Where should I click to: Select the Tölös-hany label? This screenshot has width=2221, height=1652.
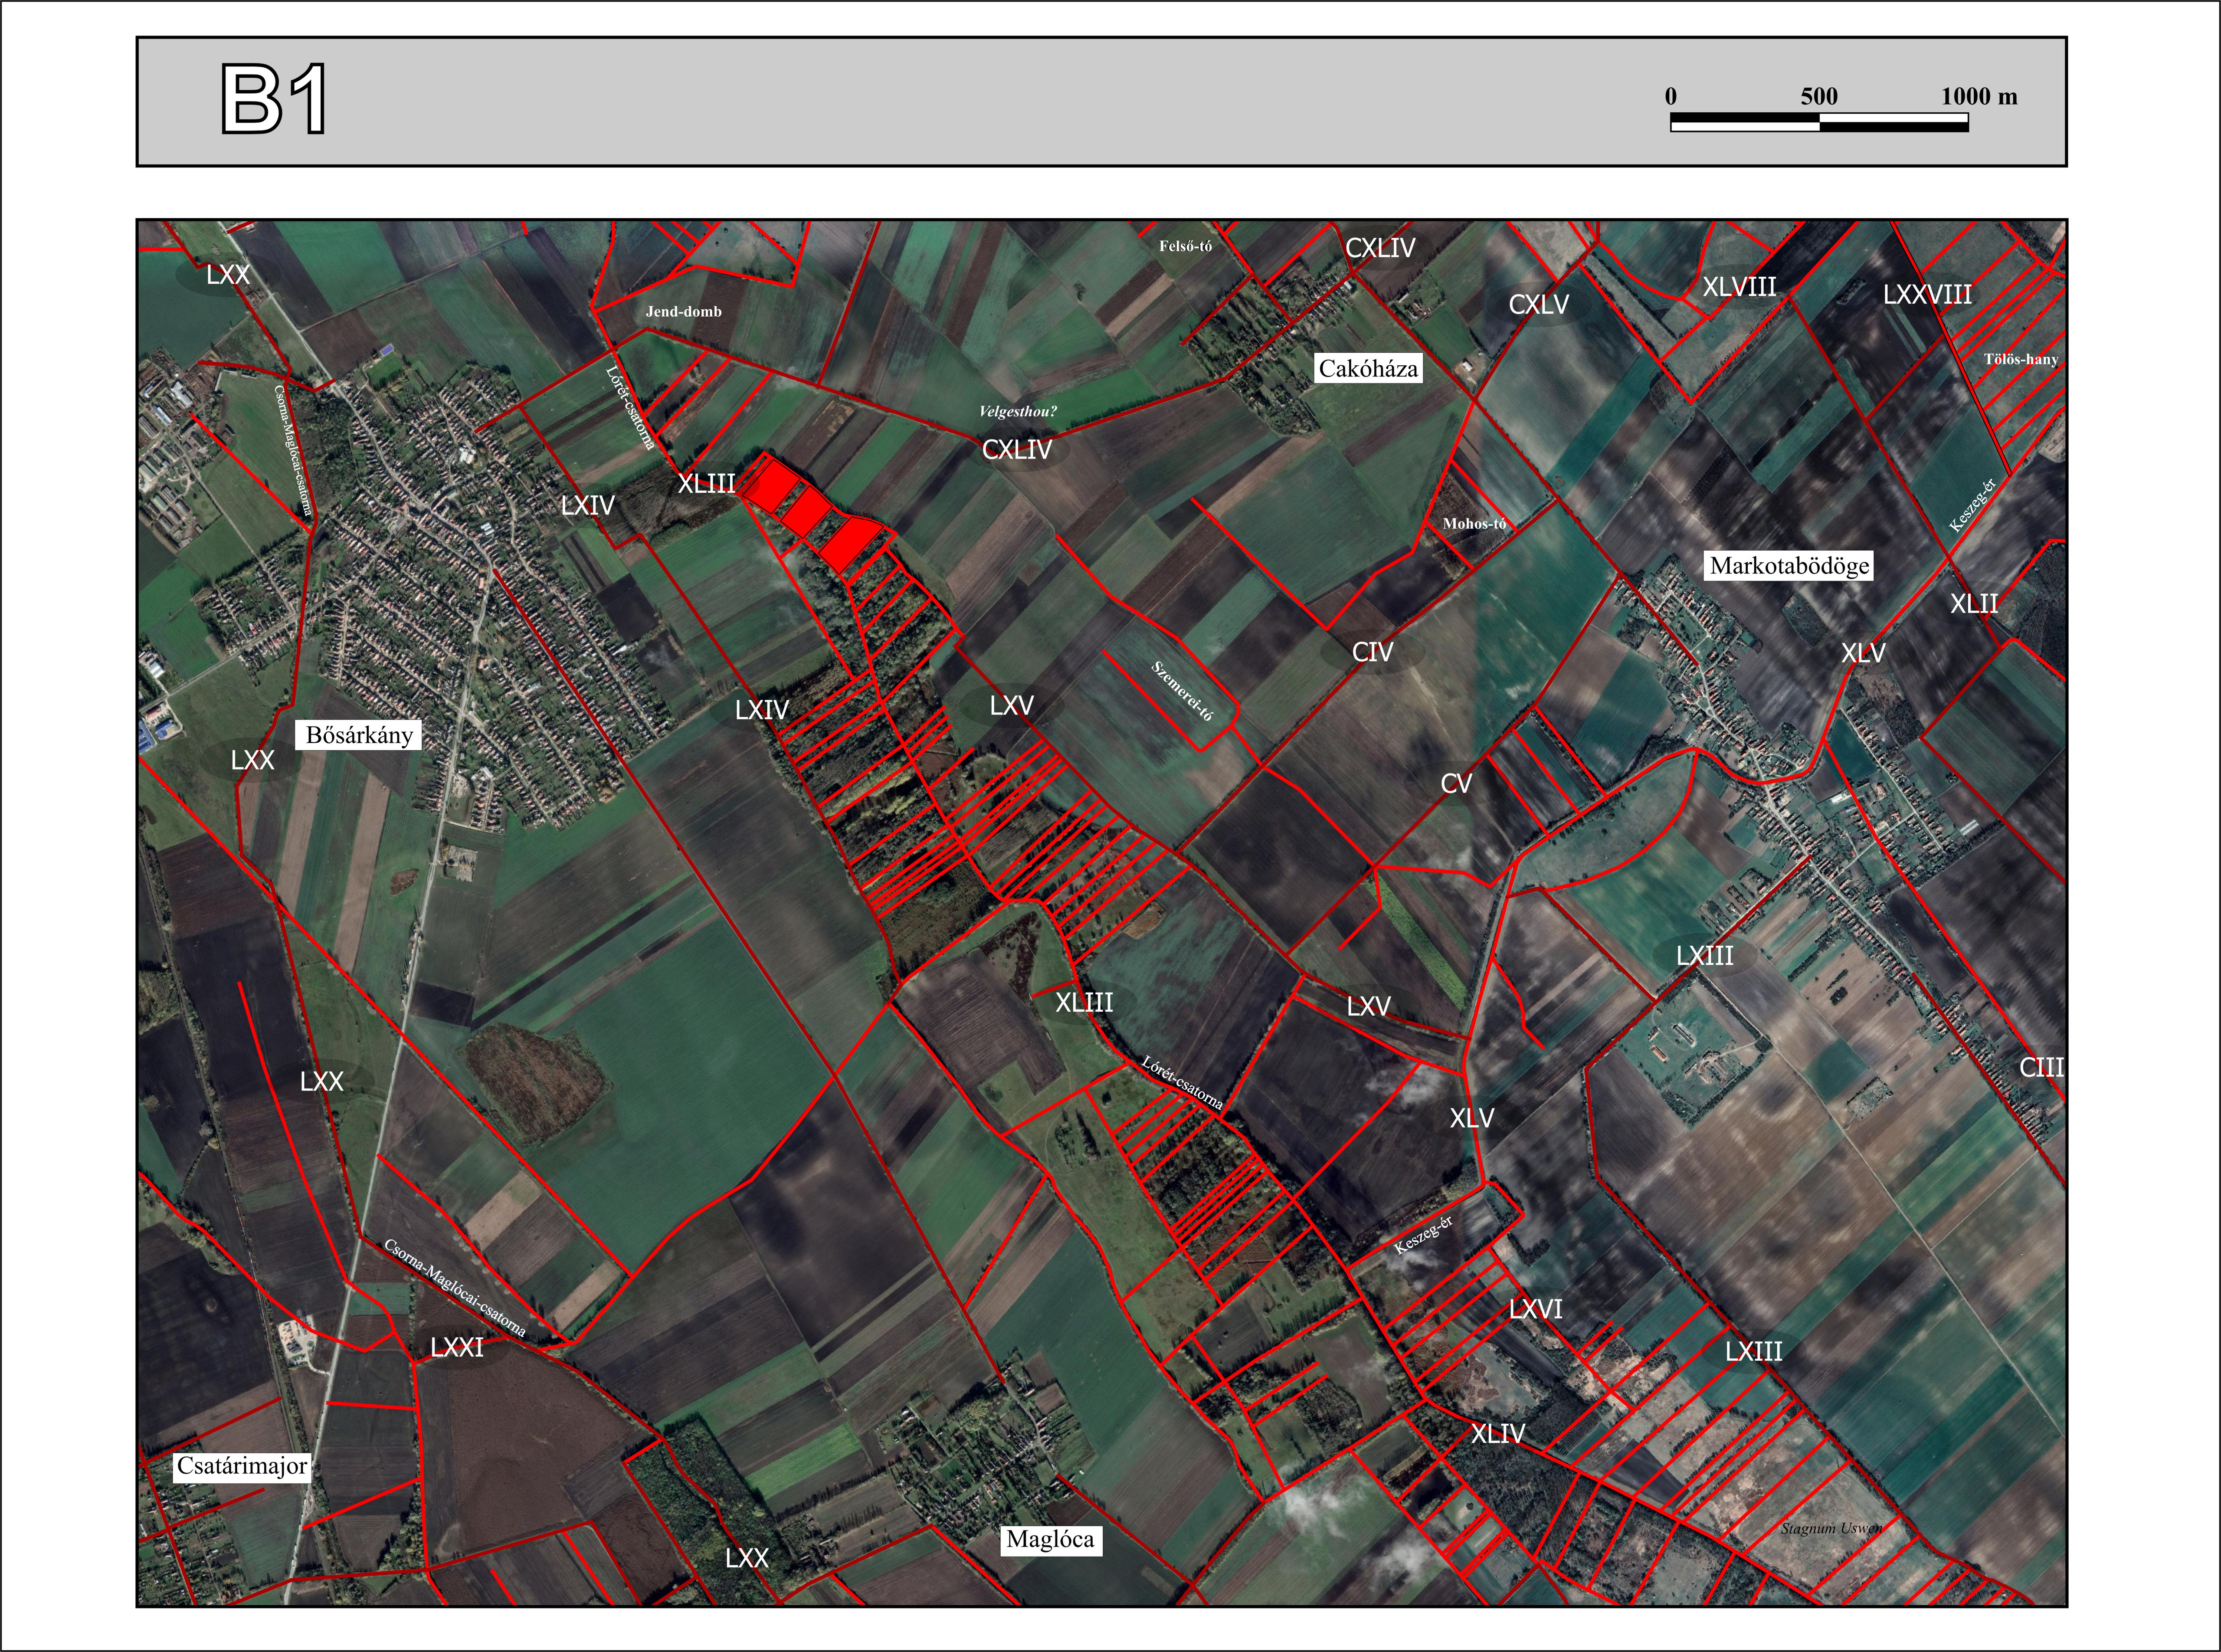pyautogui.click(x=2021, y=360)
